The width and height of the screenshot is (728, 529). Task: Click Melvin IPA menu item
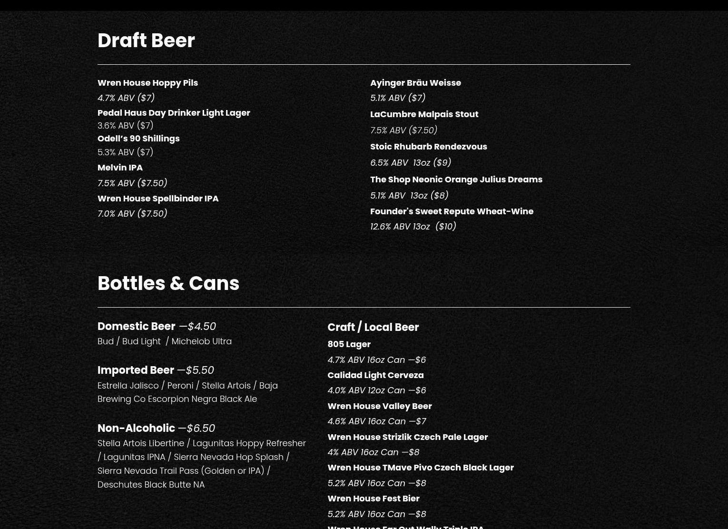click(x=120, y=168)
